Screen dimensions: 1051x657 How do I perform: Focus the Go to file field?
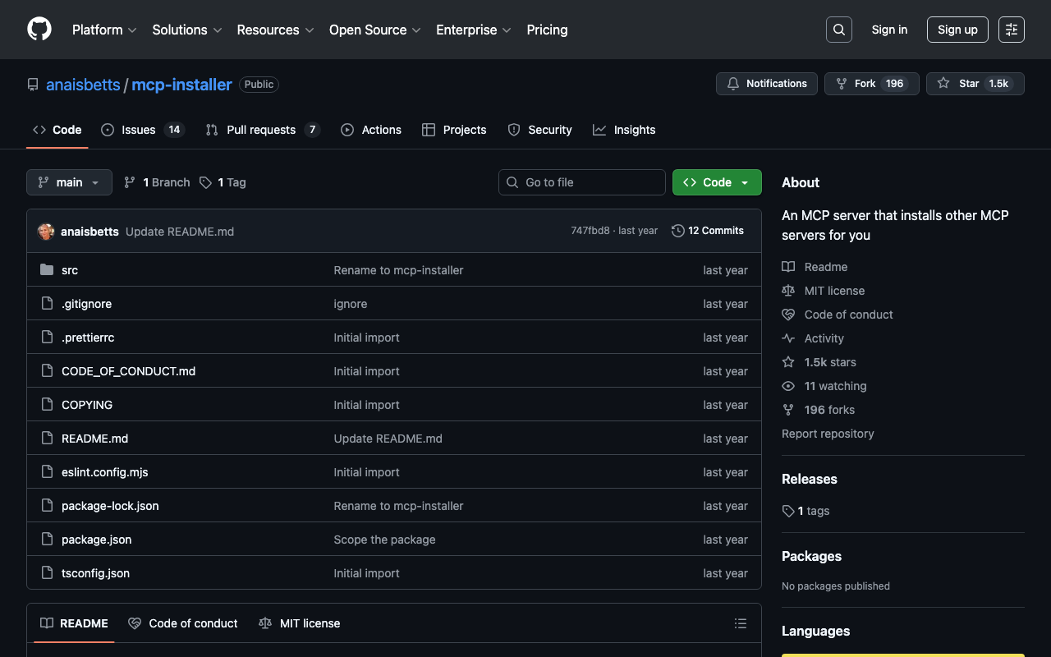(x=581, y=182)
